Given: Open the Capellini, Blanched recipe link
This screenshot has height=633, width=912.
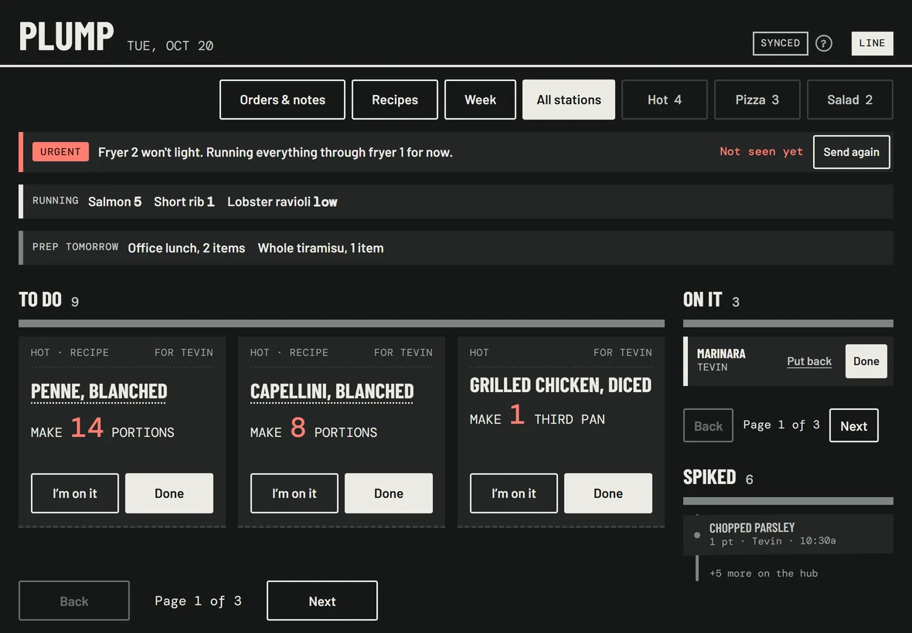Looking at the screenshot, I should 332,392.
